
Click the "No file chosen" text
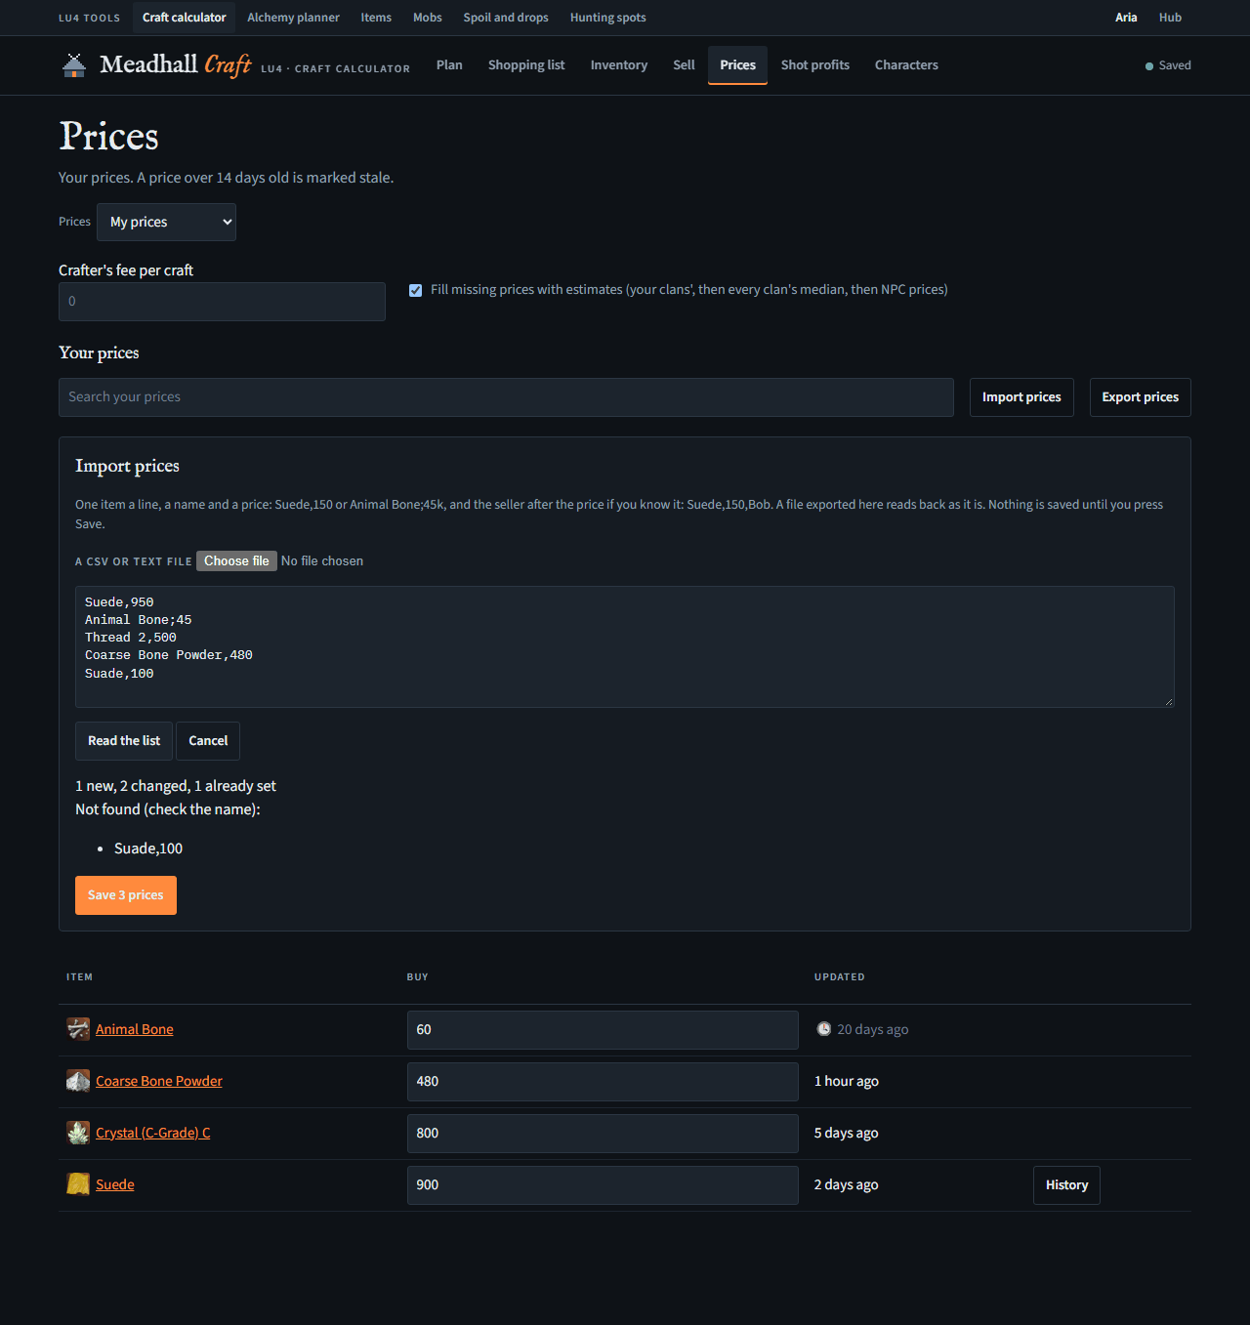coord(322,560)
